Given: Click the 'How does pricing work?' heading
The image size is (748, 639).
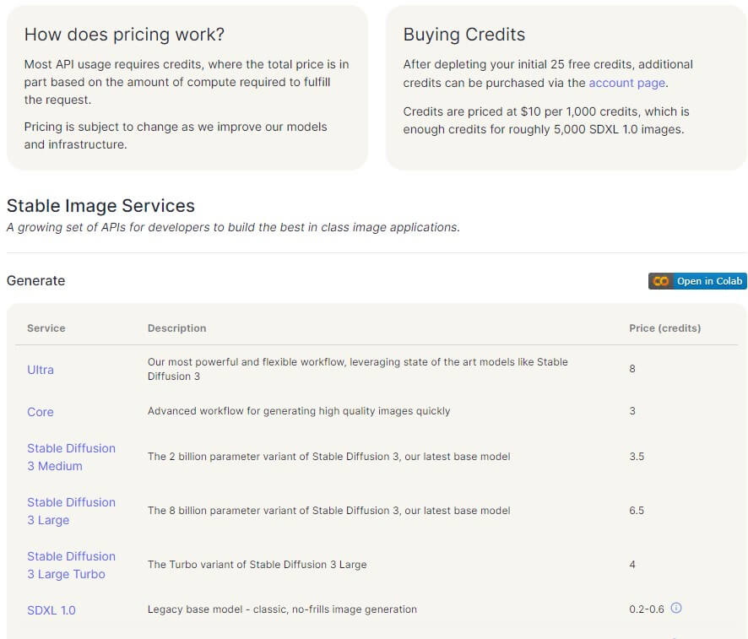Looking at the screenshot, I should 124,35.
